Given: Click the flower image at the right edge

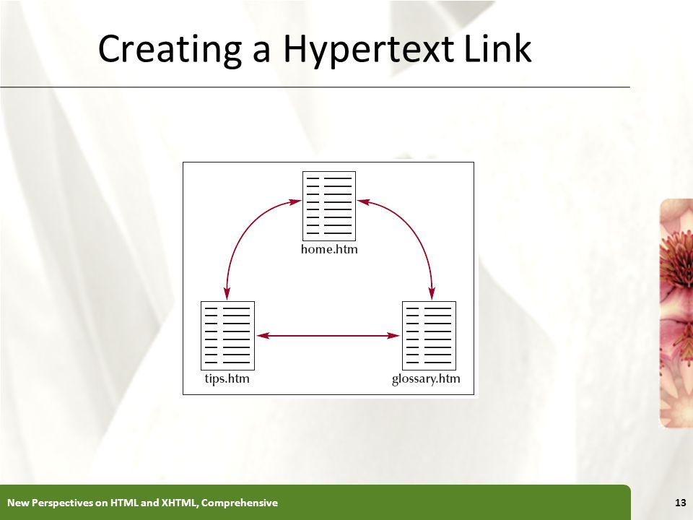Looking at the screenshot, I should tap(676, 313).
